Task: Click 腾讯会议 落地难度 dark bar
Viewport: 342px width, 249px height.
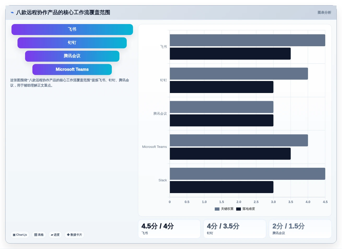Action: tap(222, 120)
